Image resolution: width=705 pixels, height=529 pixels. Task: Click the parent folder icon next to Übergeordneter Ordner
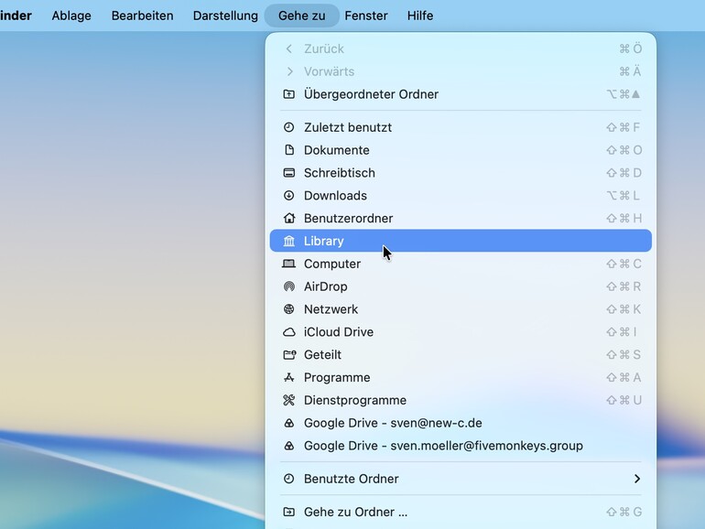(289, 94)
